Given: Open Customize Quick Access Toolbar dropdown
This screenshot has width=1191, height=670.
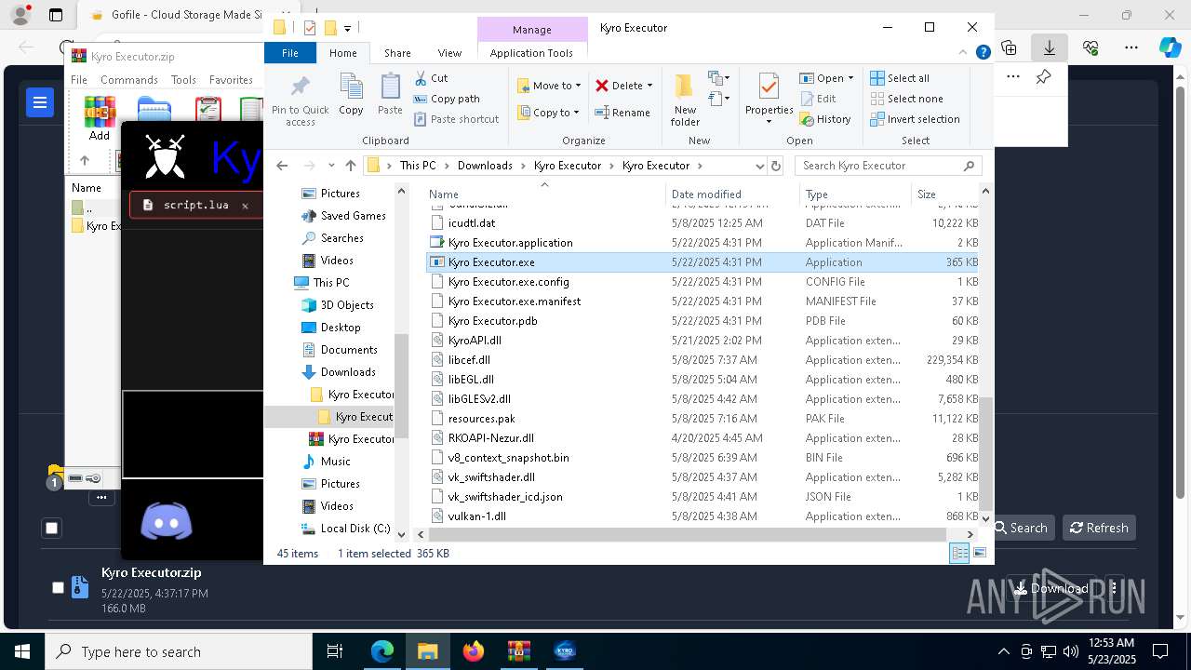Looking at the screenshot, I should [348, 28].
